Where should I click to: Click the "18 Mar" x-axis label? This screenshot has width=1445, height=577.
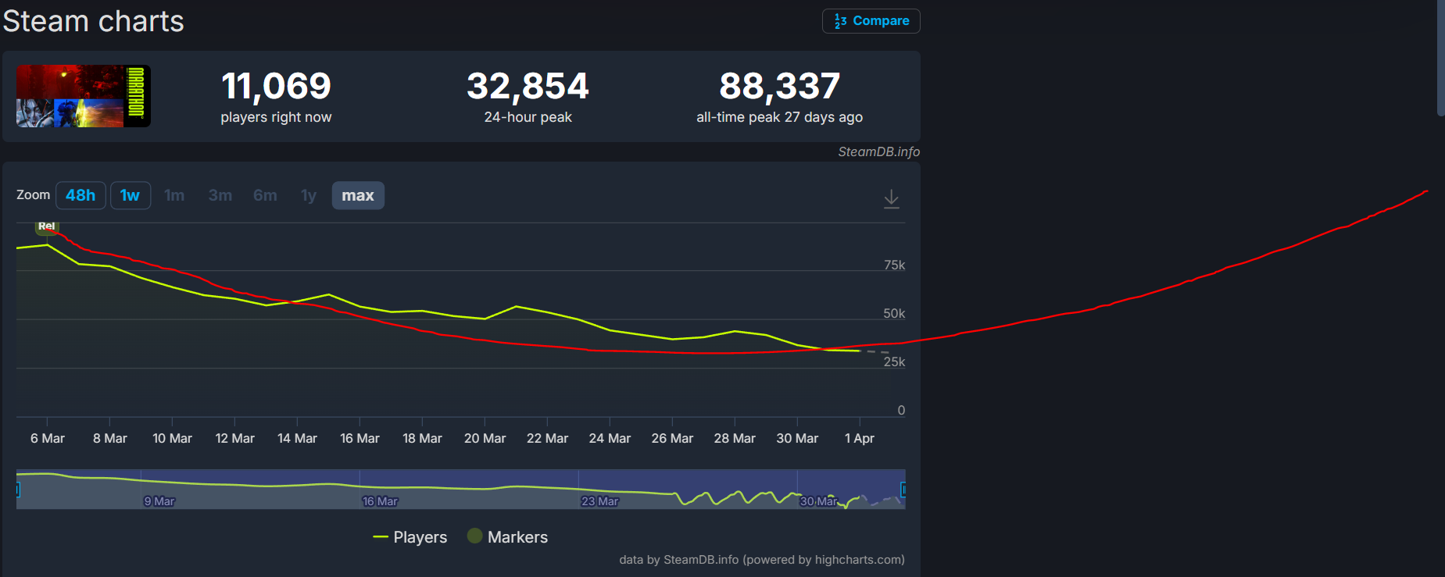coord(422,439)
